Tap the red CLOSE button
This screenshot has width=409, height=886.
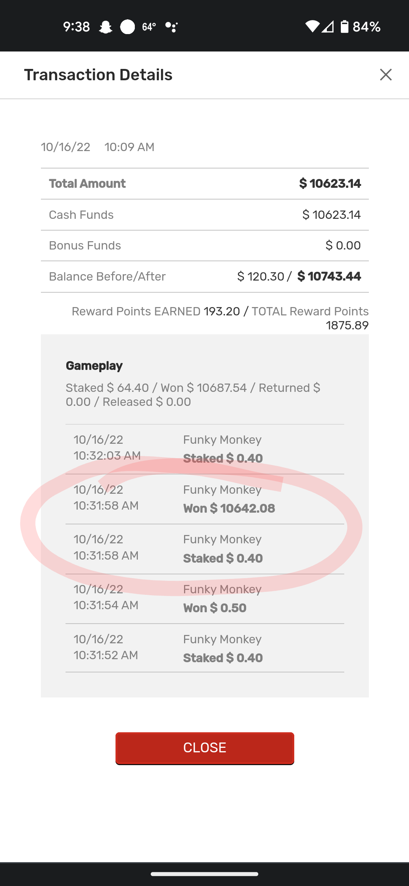[x=204, y=748]
